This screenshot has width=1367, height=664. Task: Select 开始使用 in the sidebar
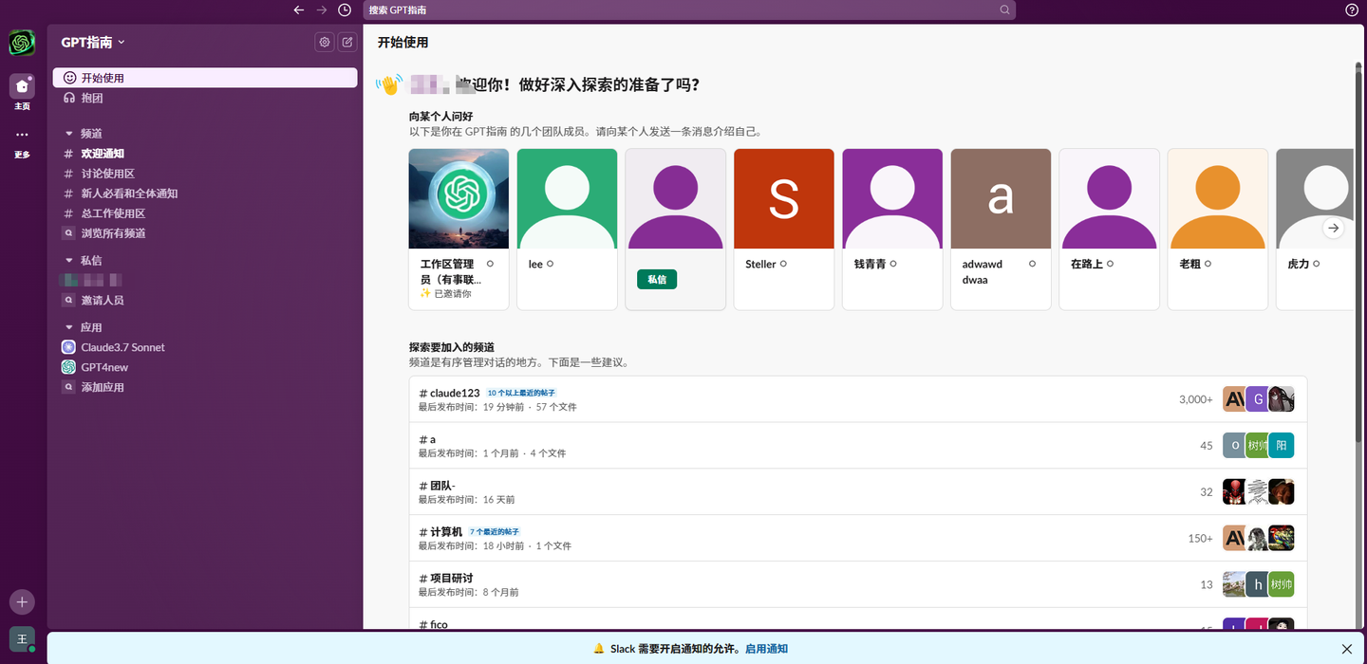click(x=104, y=77)
